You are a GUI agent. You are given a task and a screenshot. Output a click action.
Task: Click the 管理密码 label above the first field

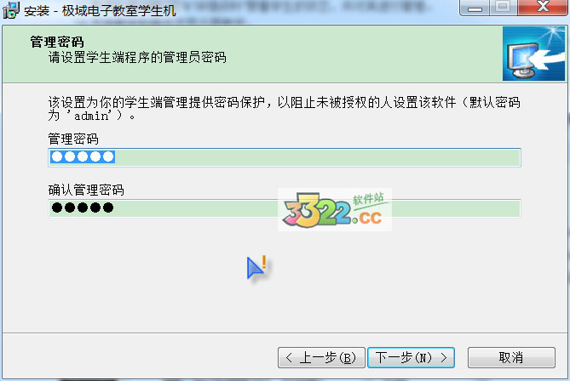(73, 139)
